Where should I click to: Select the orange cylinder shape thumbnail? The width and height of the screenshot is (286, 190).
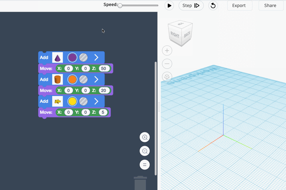(x=57, y=79)
